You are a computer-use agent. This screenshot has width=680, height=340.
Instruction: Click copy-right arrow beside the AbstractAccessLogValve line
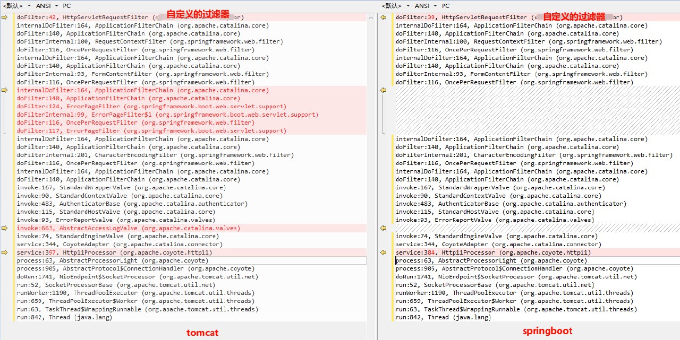pyautogui.click(x=5, y=228)
